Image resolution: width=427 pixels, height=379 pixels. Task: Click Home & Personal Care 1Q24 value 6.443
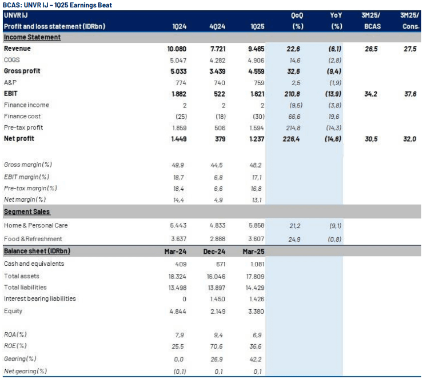coord(178,225)
